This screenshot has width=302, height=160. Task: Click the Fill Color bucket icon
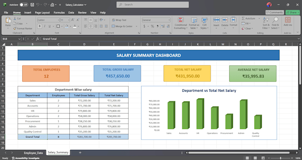pyautogui.click(x=67, y=26)
